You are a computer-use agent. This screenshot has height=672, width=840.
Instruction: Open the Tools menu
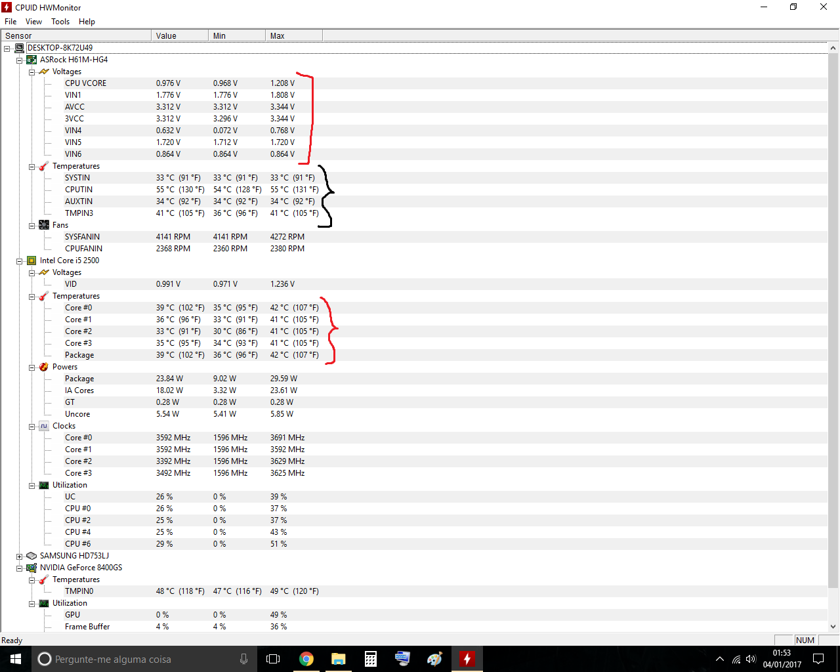tap(60, 22)
